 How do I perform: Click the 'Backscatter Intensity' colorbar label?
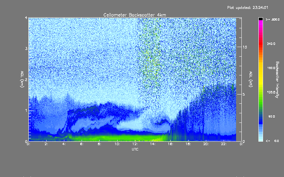pyautogui.click(x=277, y=80)
